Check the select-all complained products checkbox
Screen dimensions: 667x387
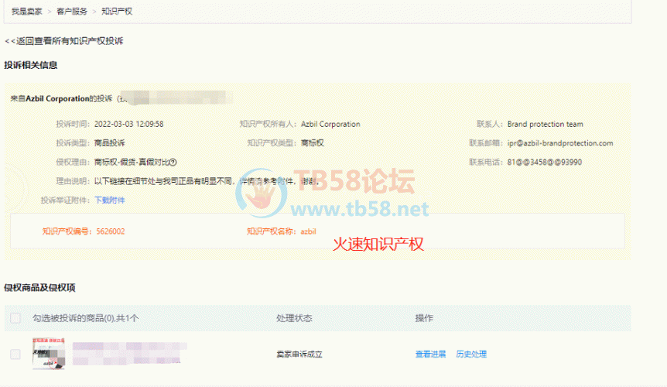(x=15, y=318)
